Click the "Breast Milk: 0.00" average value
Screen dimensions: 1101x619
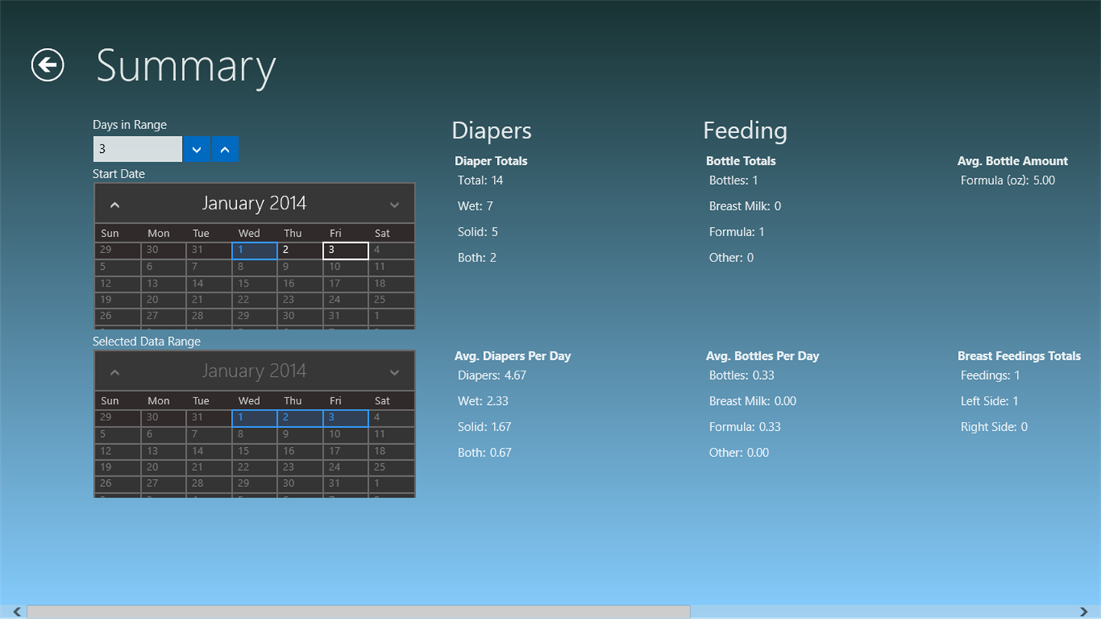752,401
